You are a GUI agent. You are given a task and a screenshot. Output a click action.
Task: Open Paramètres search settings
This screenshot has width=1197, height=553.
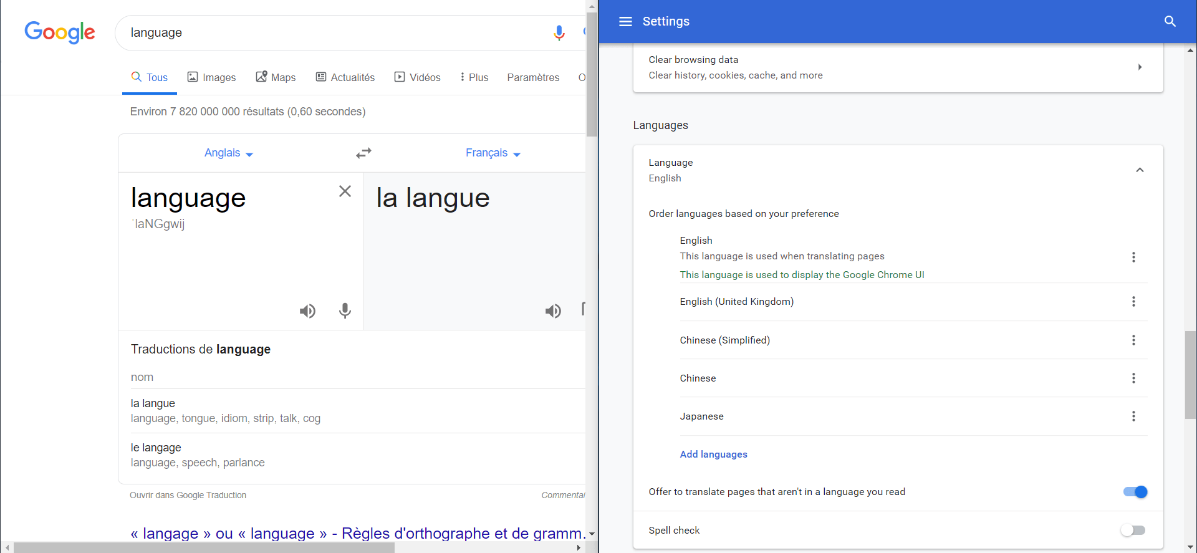(533, 77)
